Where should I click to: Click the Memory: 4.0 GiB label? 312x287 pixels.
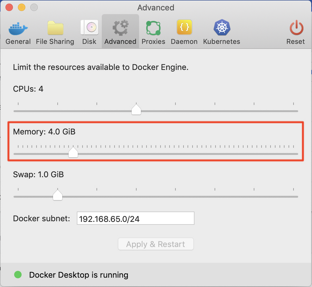[x=44, y=132]
